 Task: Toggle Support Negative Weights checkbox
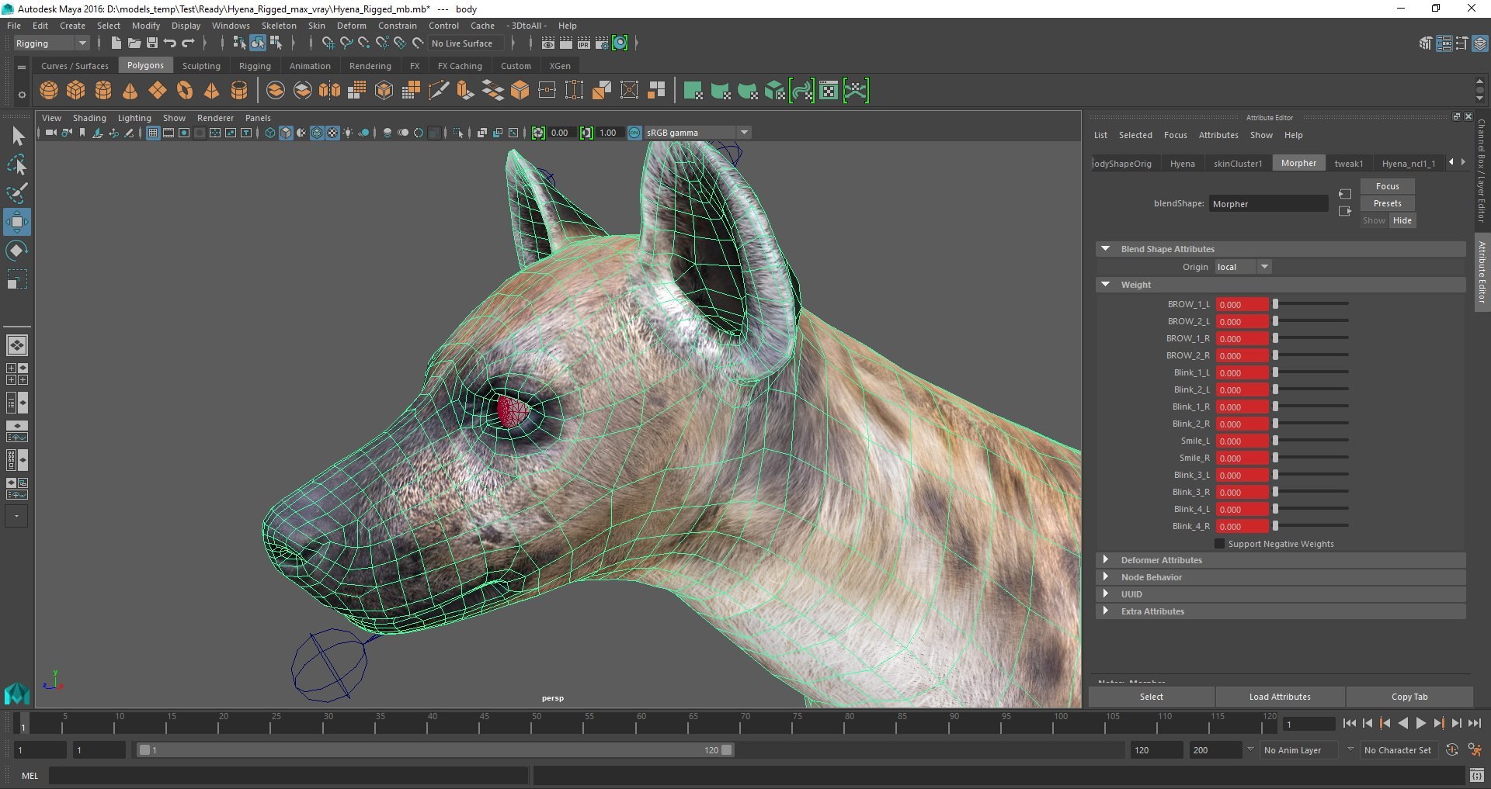1219,544
